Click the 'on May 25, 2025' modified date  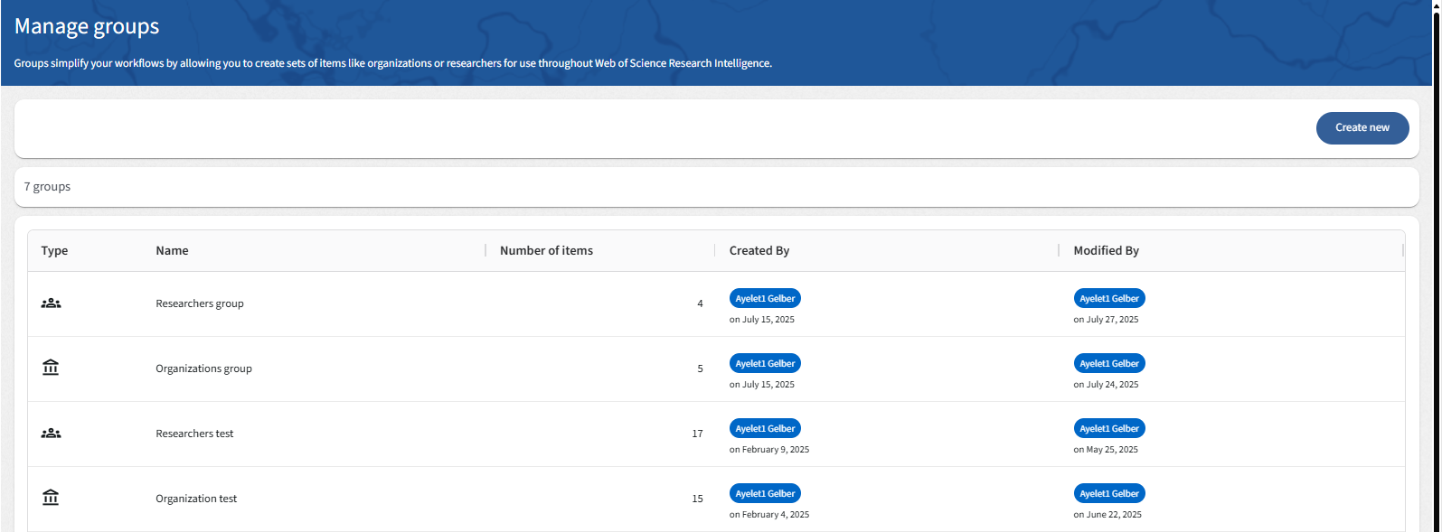[x=1106, y=450]
